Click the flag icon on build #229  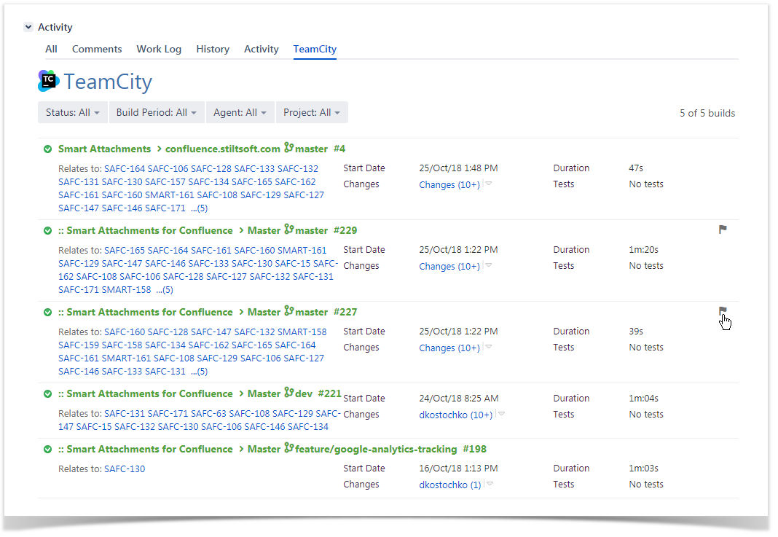point(723,230)
